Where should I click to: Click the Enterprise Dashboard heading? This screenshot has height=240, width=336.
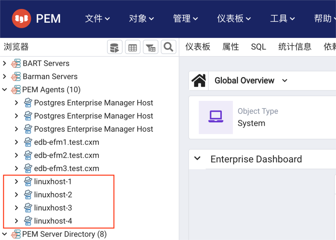[256, 159]
